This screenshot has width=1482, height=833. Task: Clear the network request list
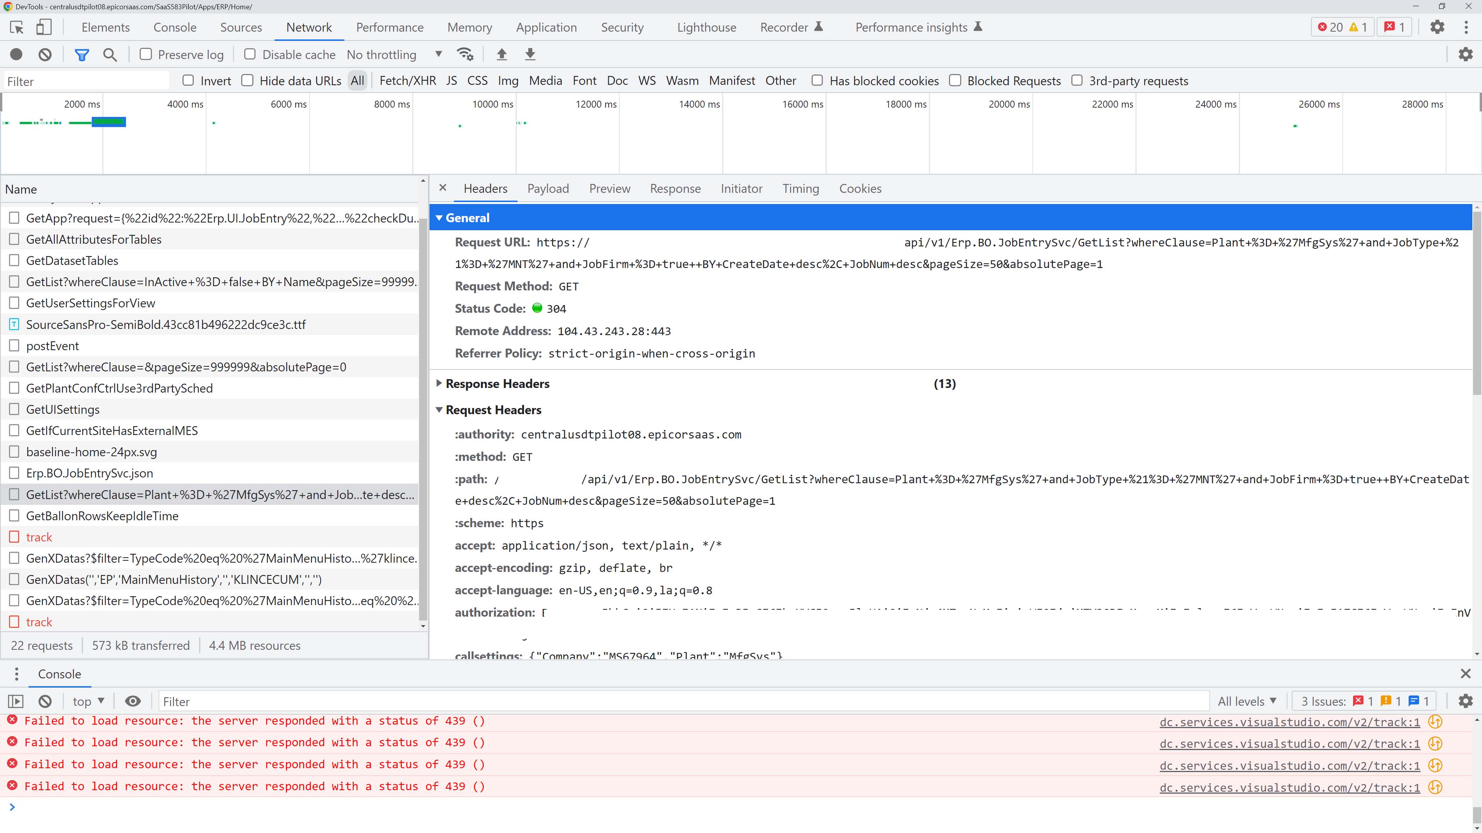(x=46, y=54)
